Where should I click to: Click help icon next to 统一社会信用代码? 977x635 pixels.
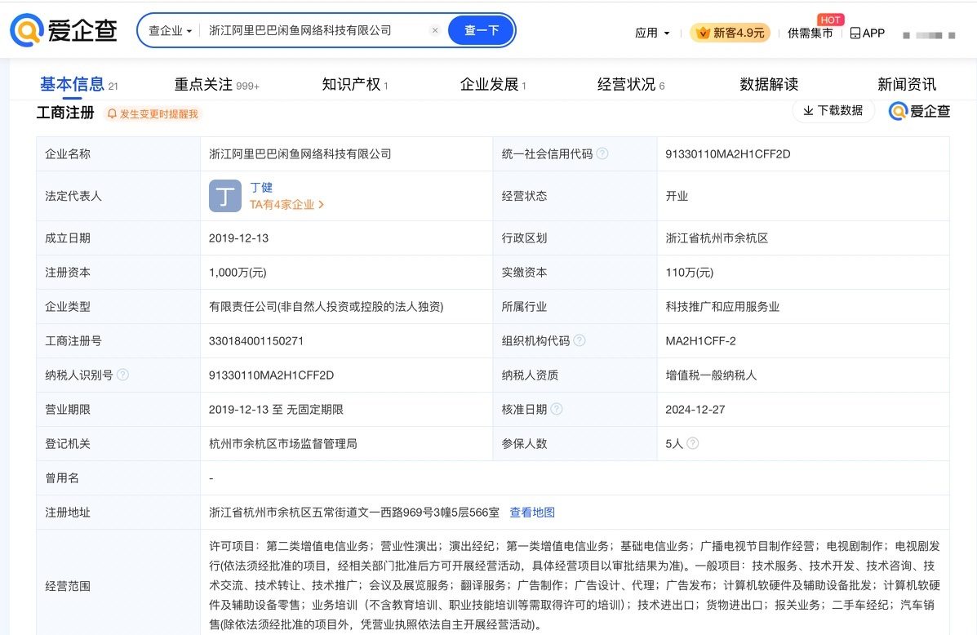(x=602, y=154)
